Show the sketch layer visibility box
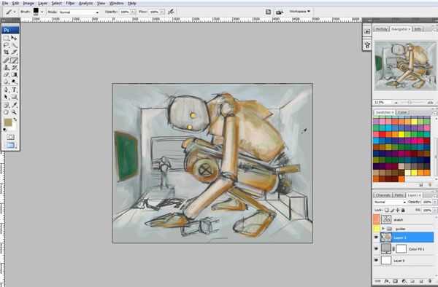The width and height of the screenshot is (438, 287). click(376, 219)
